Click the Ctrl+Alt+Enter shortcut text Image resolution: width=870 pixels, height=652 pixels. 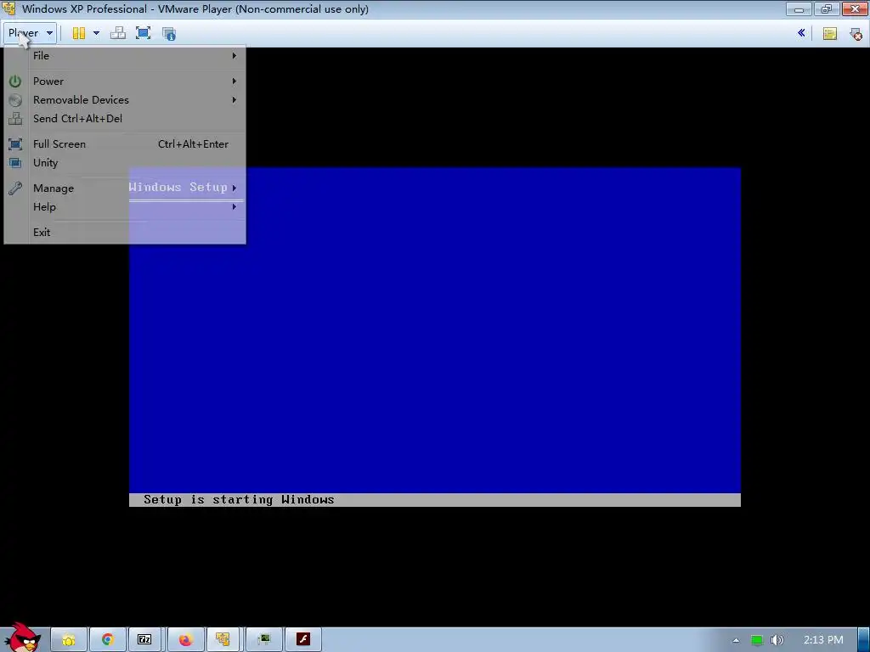point(193,144)
